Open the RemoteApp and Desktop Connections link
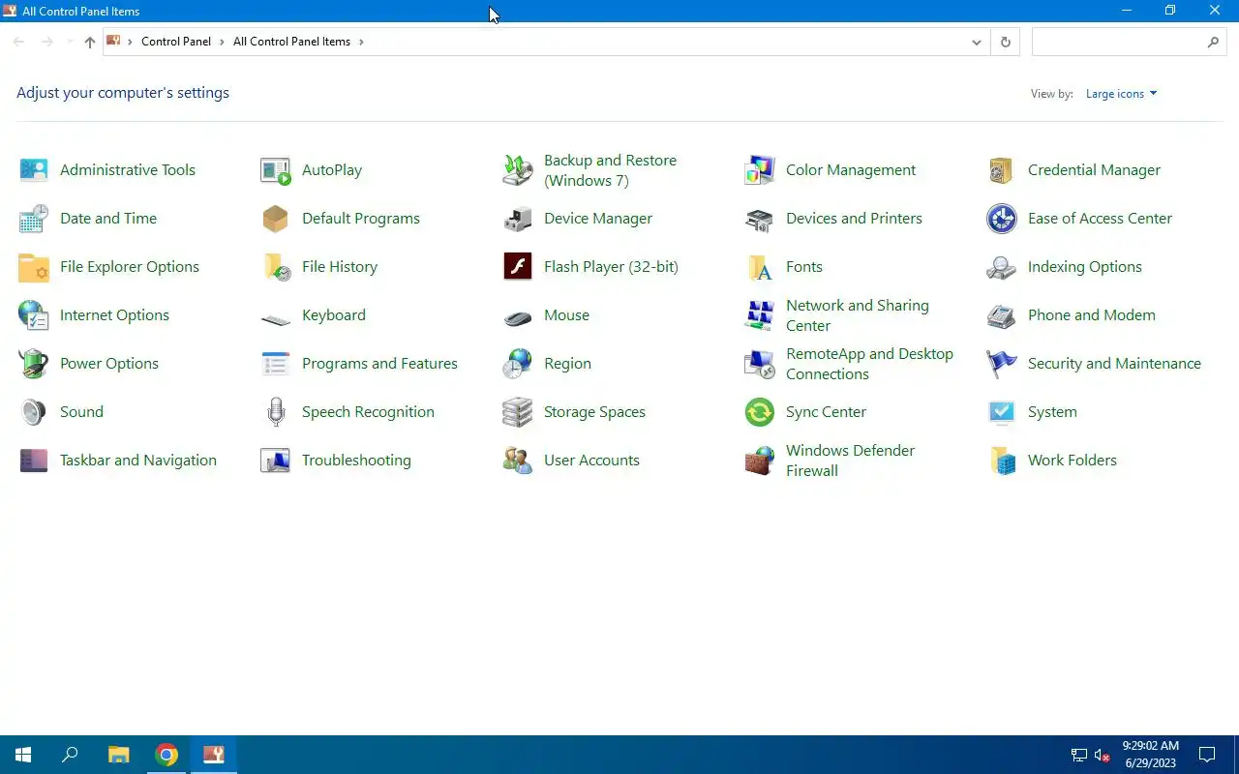The height and width of the screenshot is (774, 1239). [869, 364]
